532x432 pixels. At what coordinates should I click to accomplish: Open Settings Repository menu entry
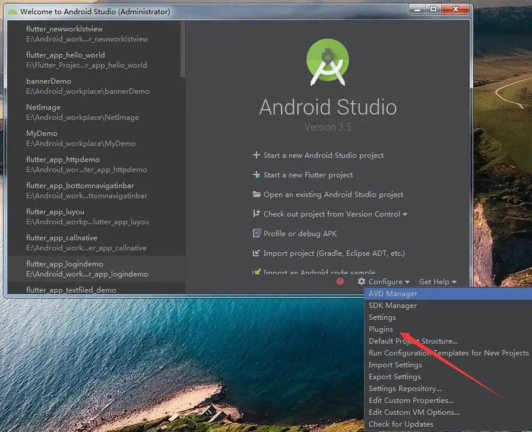[448, 389]
